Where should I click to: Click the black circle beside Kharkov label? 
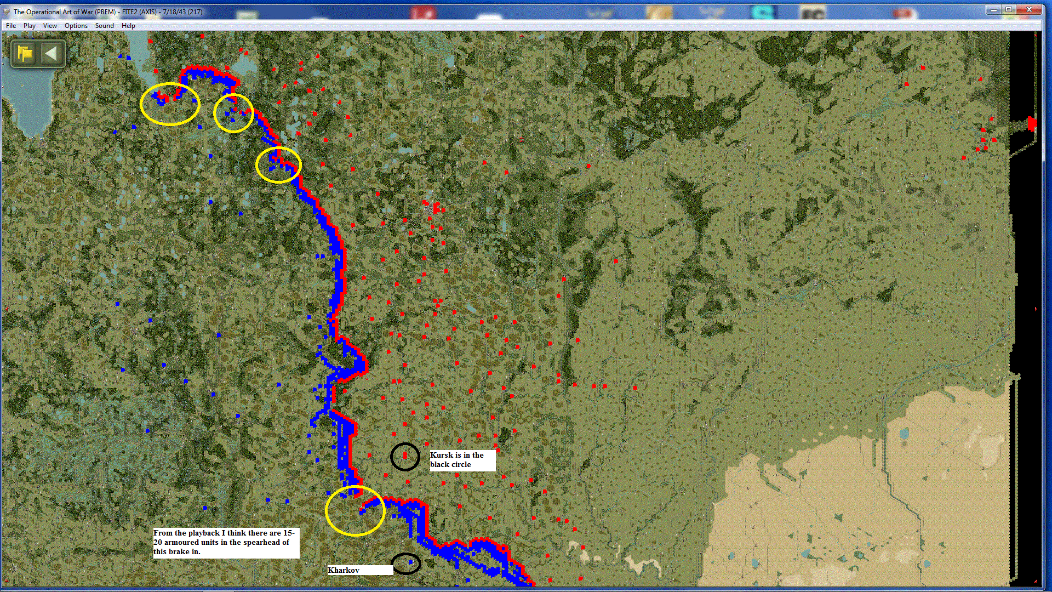[407, 563]
